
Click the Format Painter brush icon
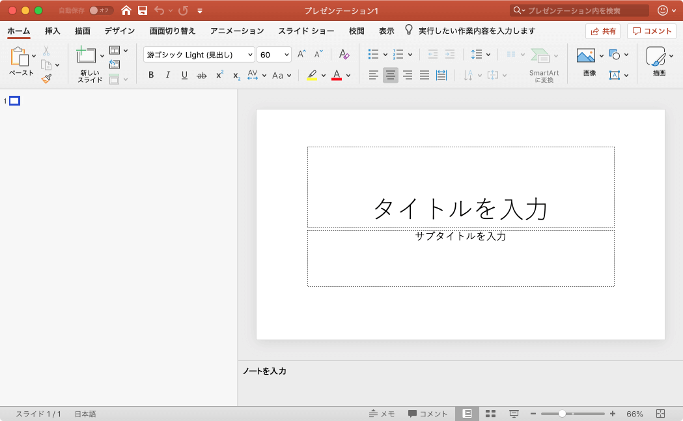coord(46,79)
